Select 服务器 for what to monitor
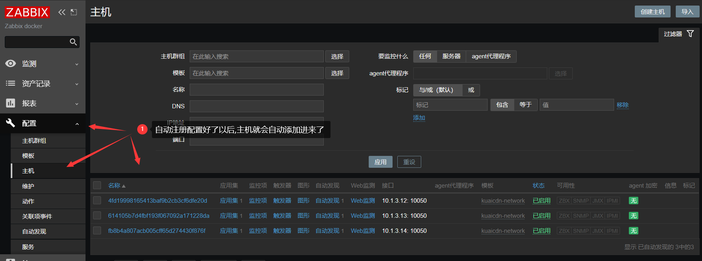Image resolution: width=702 pixels, height=261 pixels. (x=451, y=56)
